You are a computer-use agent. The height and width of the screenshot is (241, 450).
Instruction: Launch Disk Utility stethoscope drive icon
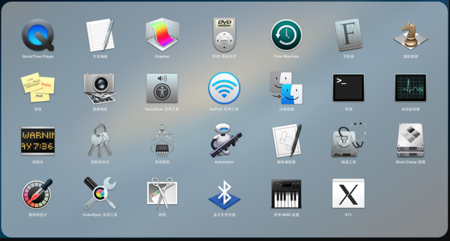coord(348,140)
